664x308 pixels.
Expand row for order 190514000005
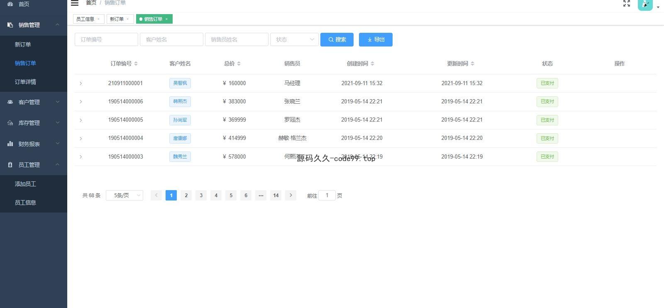81,120
